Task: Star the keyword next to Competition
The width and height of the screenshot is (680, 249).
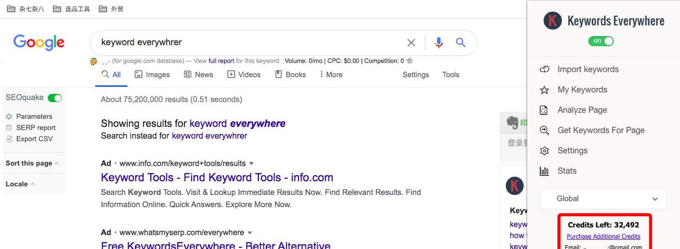Action: pos(410,61)
